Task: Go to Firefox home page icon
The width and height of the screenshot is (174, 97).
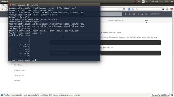Action: (172, 9)
